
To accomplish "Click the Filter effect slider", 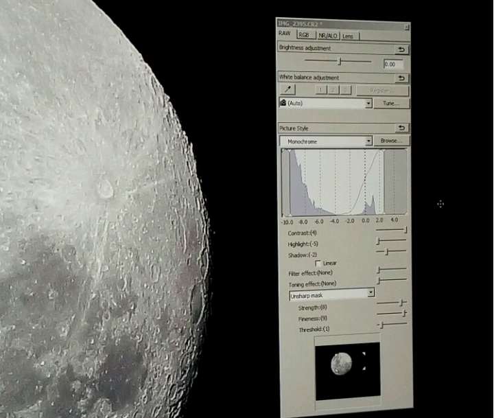I will [x=392, y=269].
